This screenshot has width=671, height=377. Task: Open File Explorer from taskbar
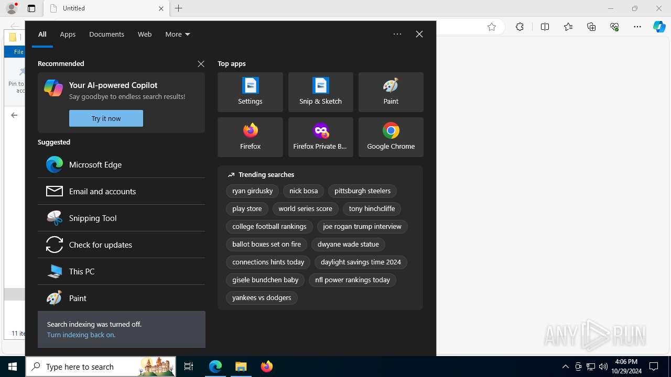point(241,367)
